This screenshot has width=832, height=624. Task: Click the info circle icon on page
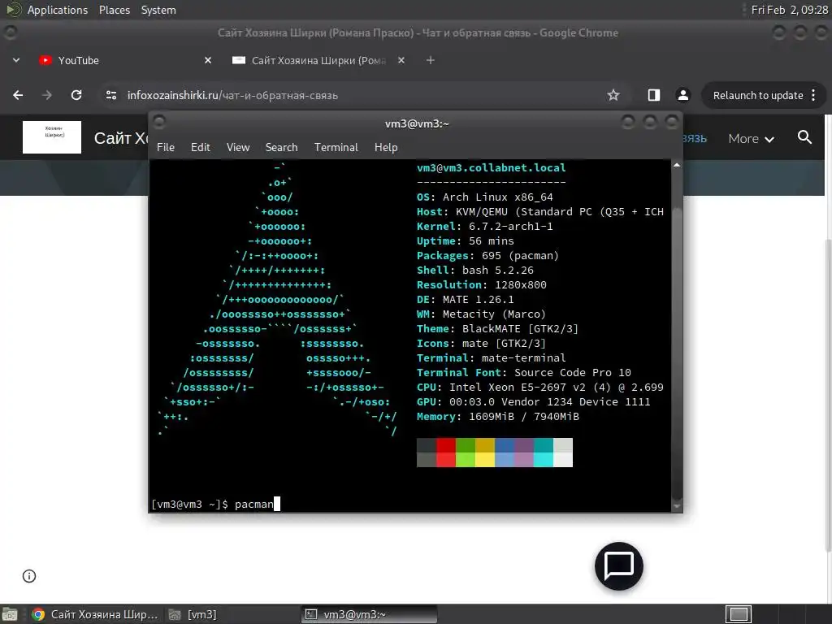tap(29, 576)
